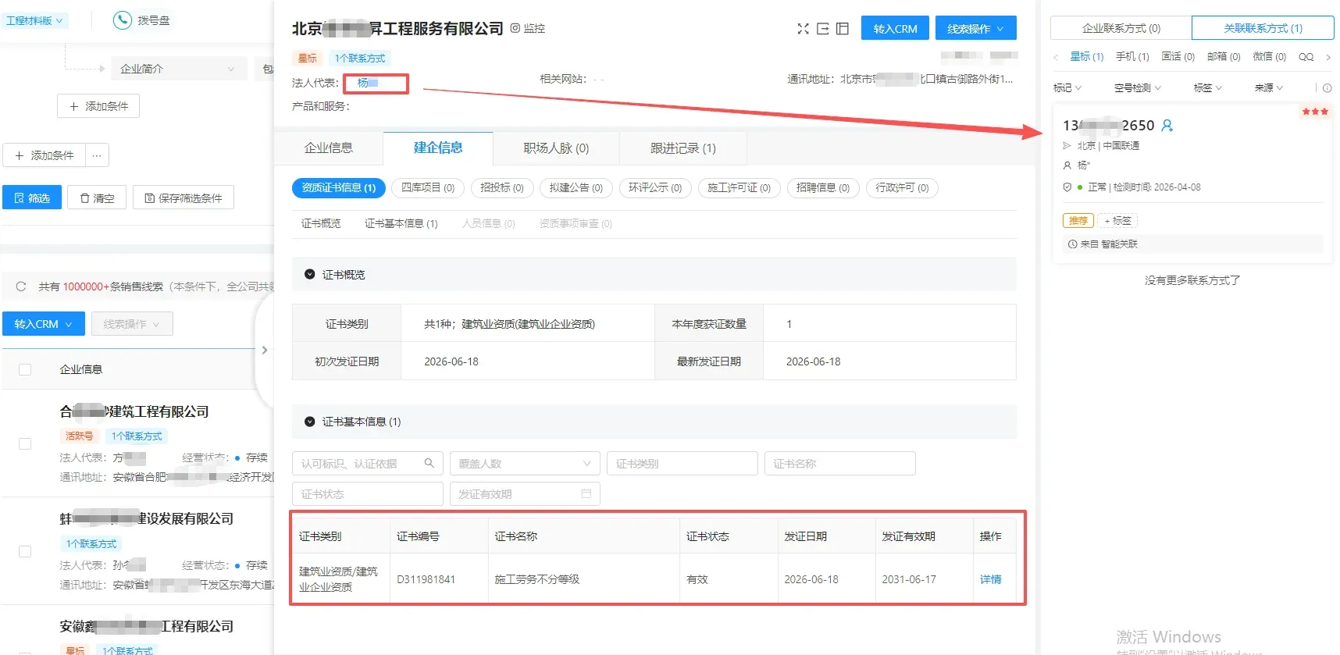Viewport: 1340px width, 655px height.
Task: Open the 拨号盘 dial pad phone icon
Action: pos(122,20)
